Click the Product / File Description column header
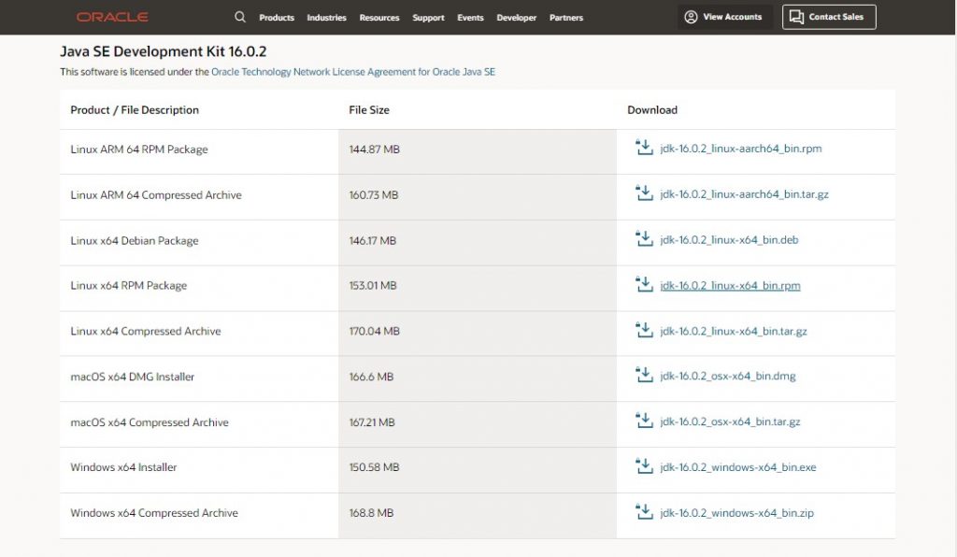 135,110
